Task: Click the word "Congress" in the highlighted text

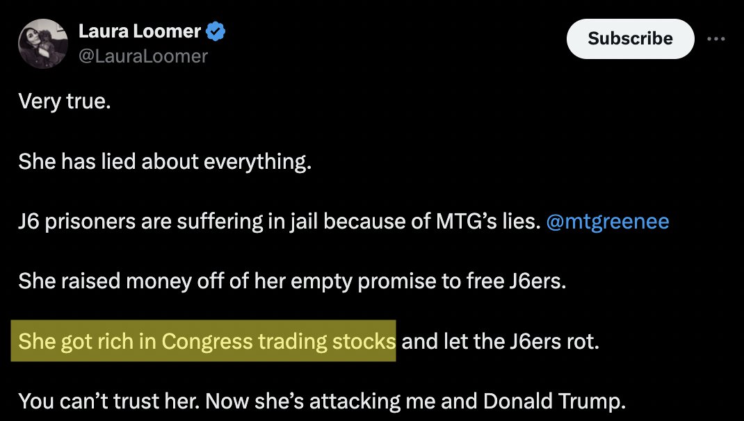Action: coord(208,341)
